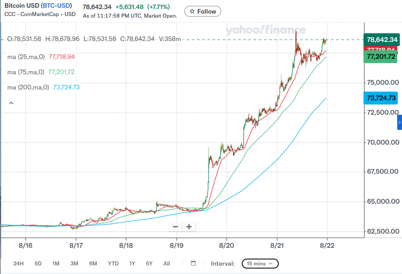Screen dimensions: 402x274
Task: Click the 8/17 date axis label
Action: tap(76, 245)
